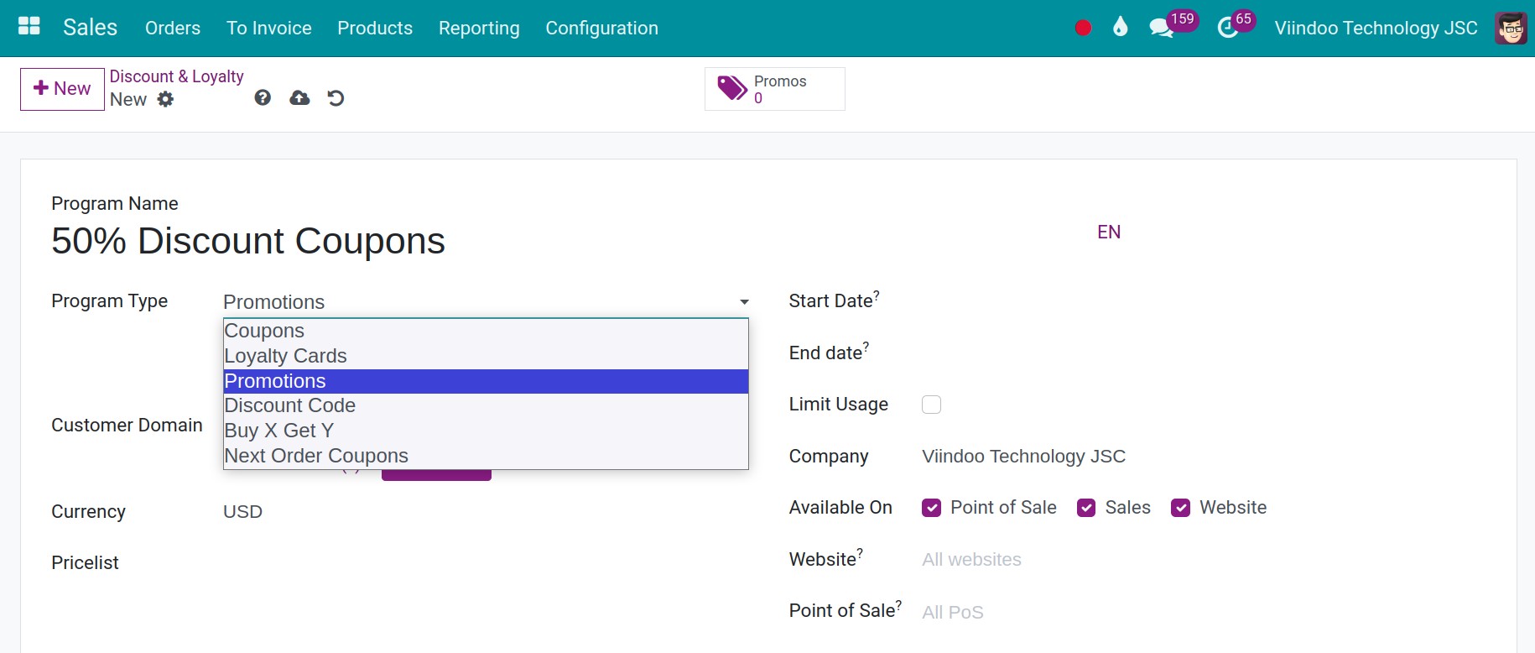Open the Sales app title
Screen dimensions: 1535x653
[90, 28]
